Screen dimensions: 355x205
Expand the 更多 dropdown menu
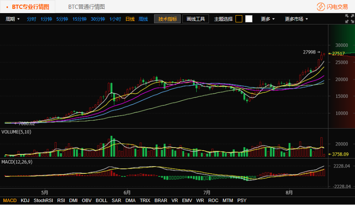click(x=268, y=19)
